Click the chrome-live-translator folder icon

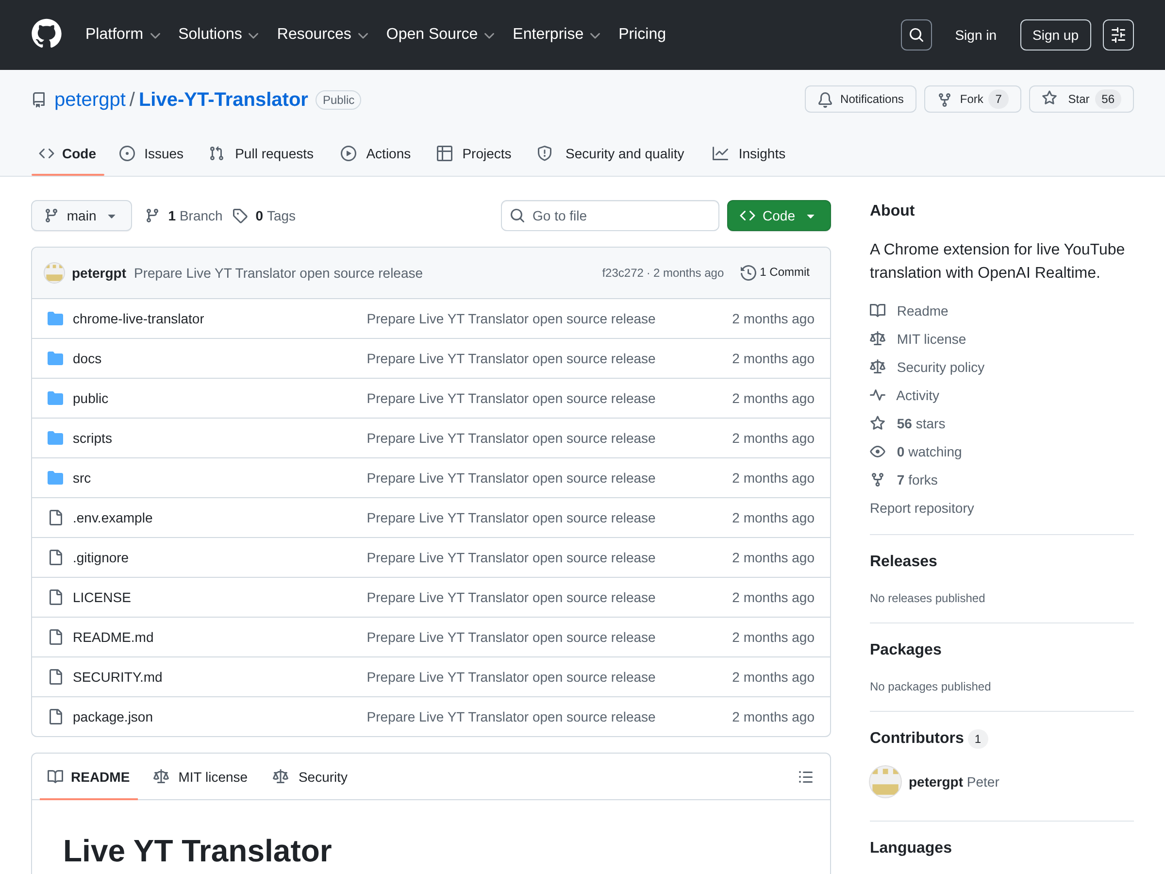coord(55,319)
